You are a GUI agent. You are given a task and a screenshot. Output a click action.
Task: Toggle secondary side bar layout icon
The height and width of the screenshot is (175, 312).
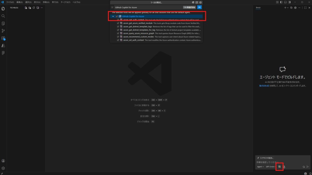coord(290,2)
